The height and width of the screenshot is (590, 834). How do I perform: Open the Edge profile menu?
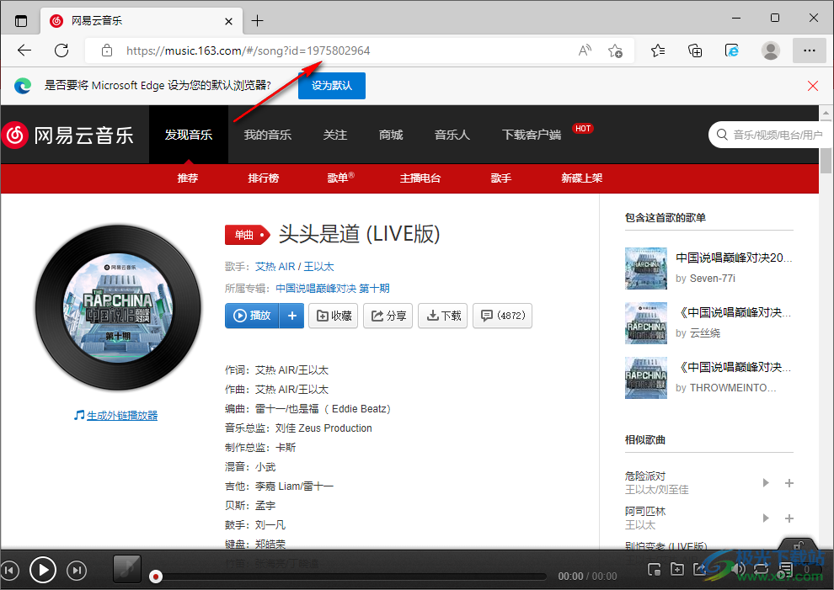point(770,50)
